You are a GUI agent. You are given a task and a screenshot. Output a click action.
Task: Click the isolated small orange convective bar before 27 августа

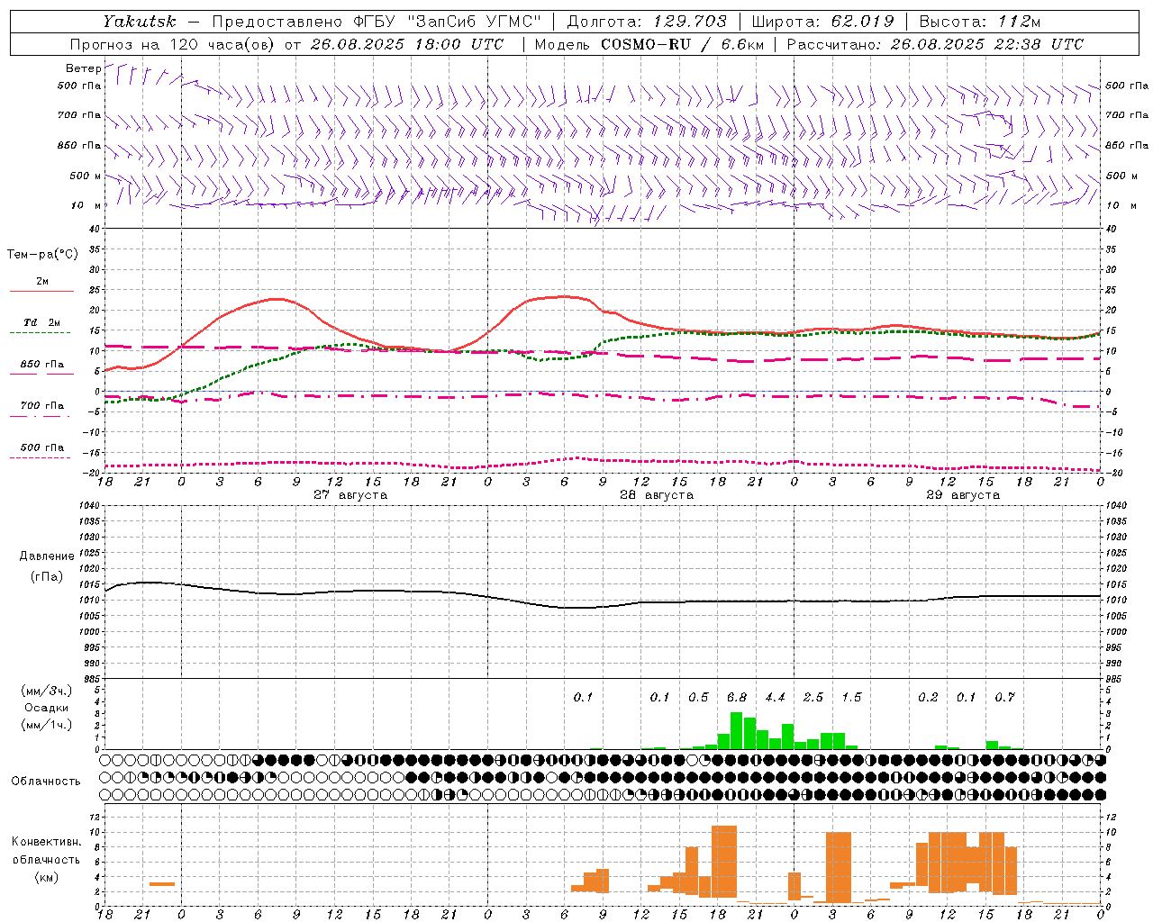162,884
